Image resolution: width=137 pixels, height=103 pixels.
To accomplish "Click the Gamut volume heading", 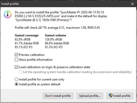I will click(55, 35).
